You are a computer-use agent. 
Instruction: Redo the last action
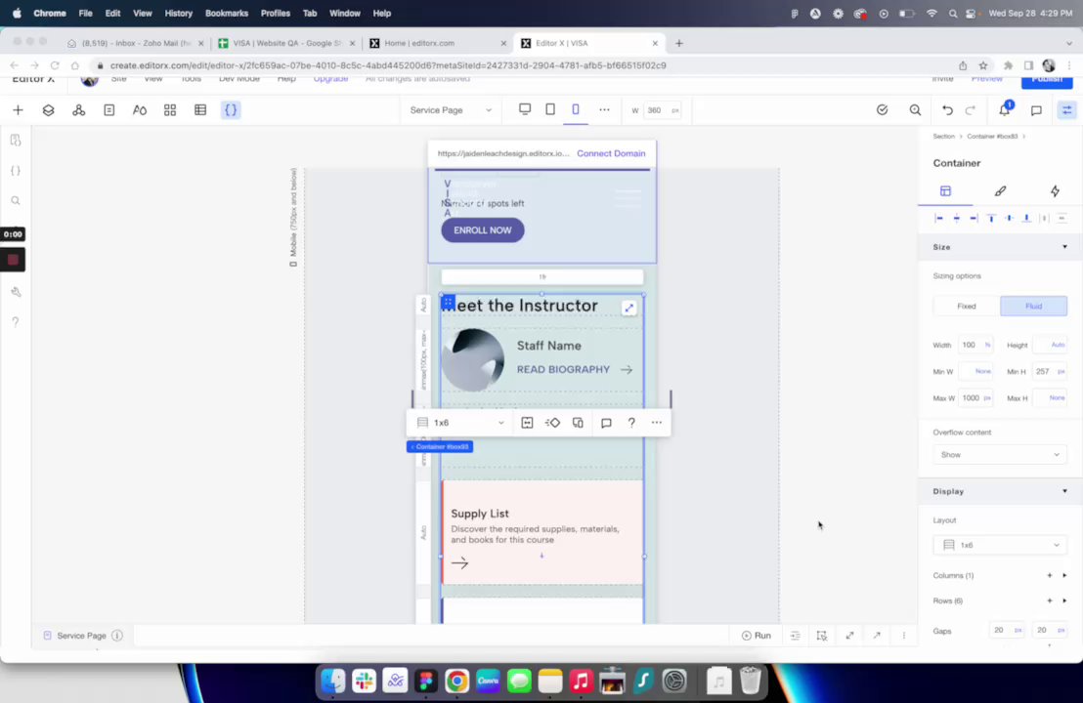point(971,110)
